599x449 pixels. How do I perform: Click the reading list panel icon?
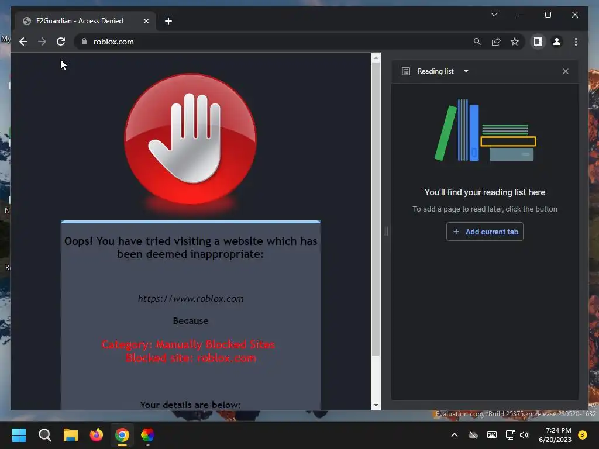pos(406,71)
